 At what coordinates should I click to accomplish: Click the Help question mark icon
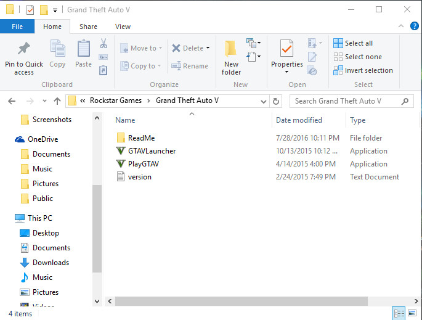[414, 26]
